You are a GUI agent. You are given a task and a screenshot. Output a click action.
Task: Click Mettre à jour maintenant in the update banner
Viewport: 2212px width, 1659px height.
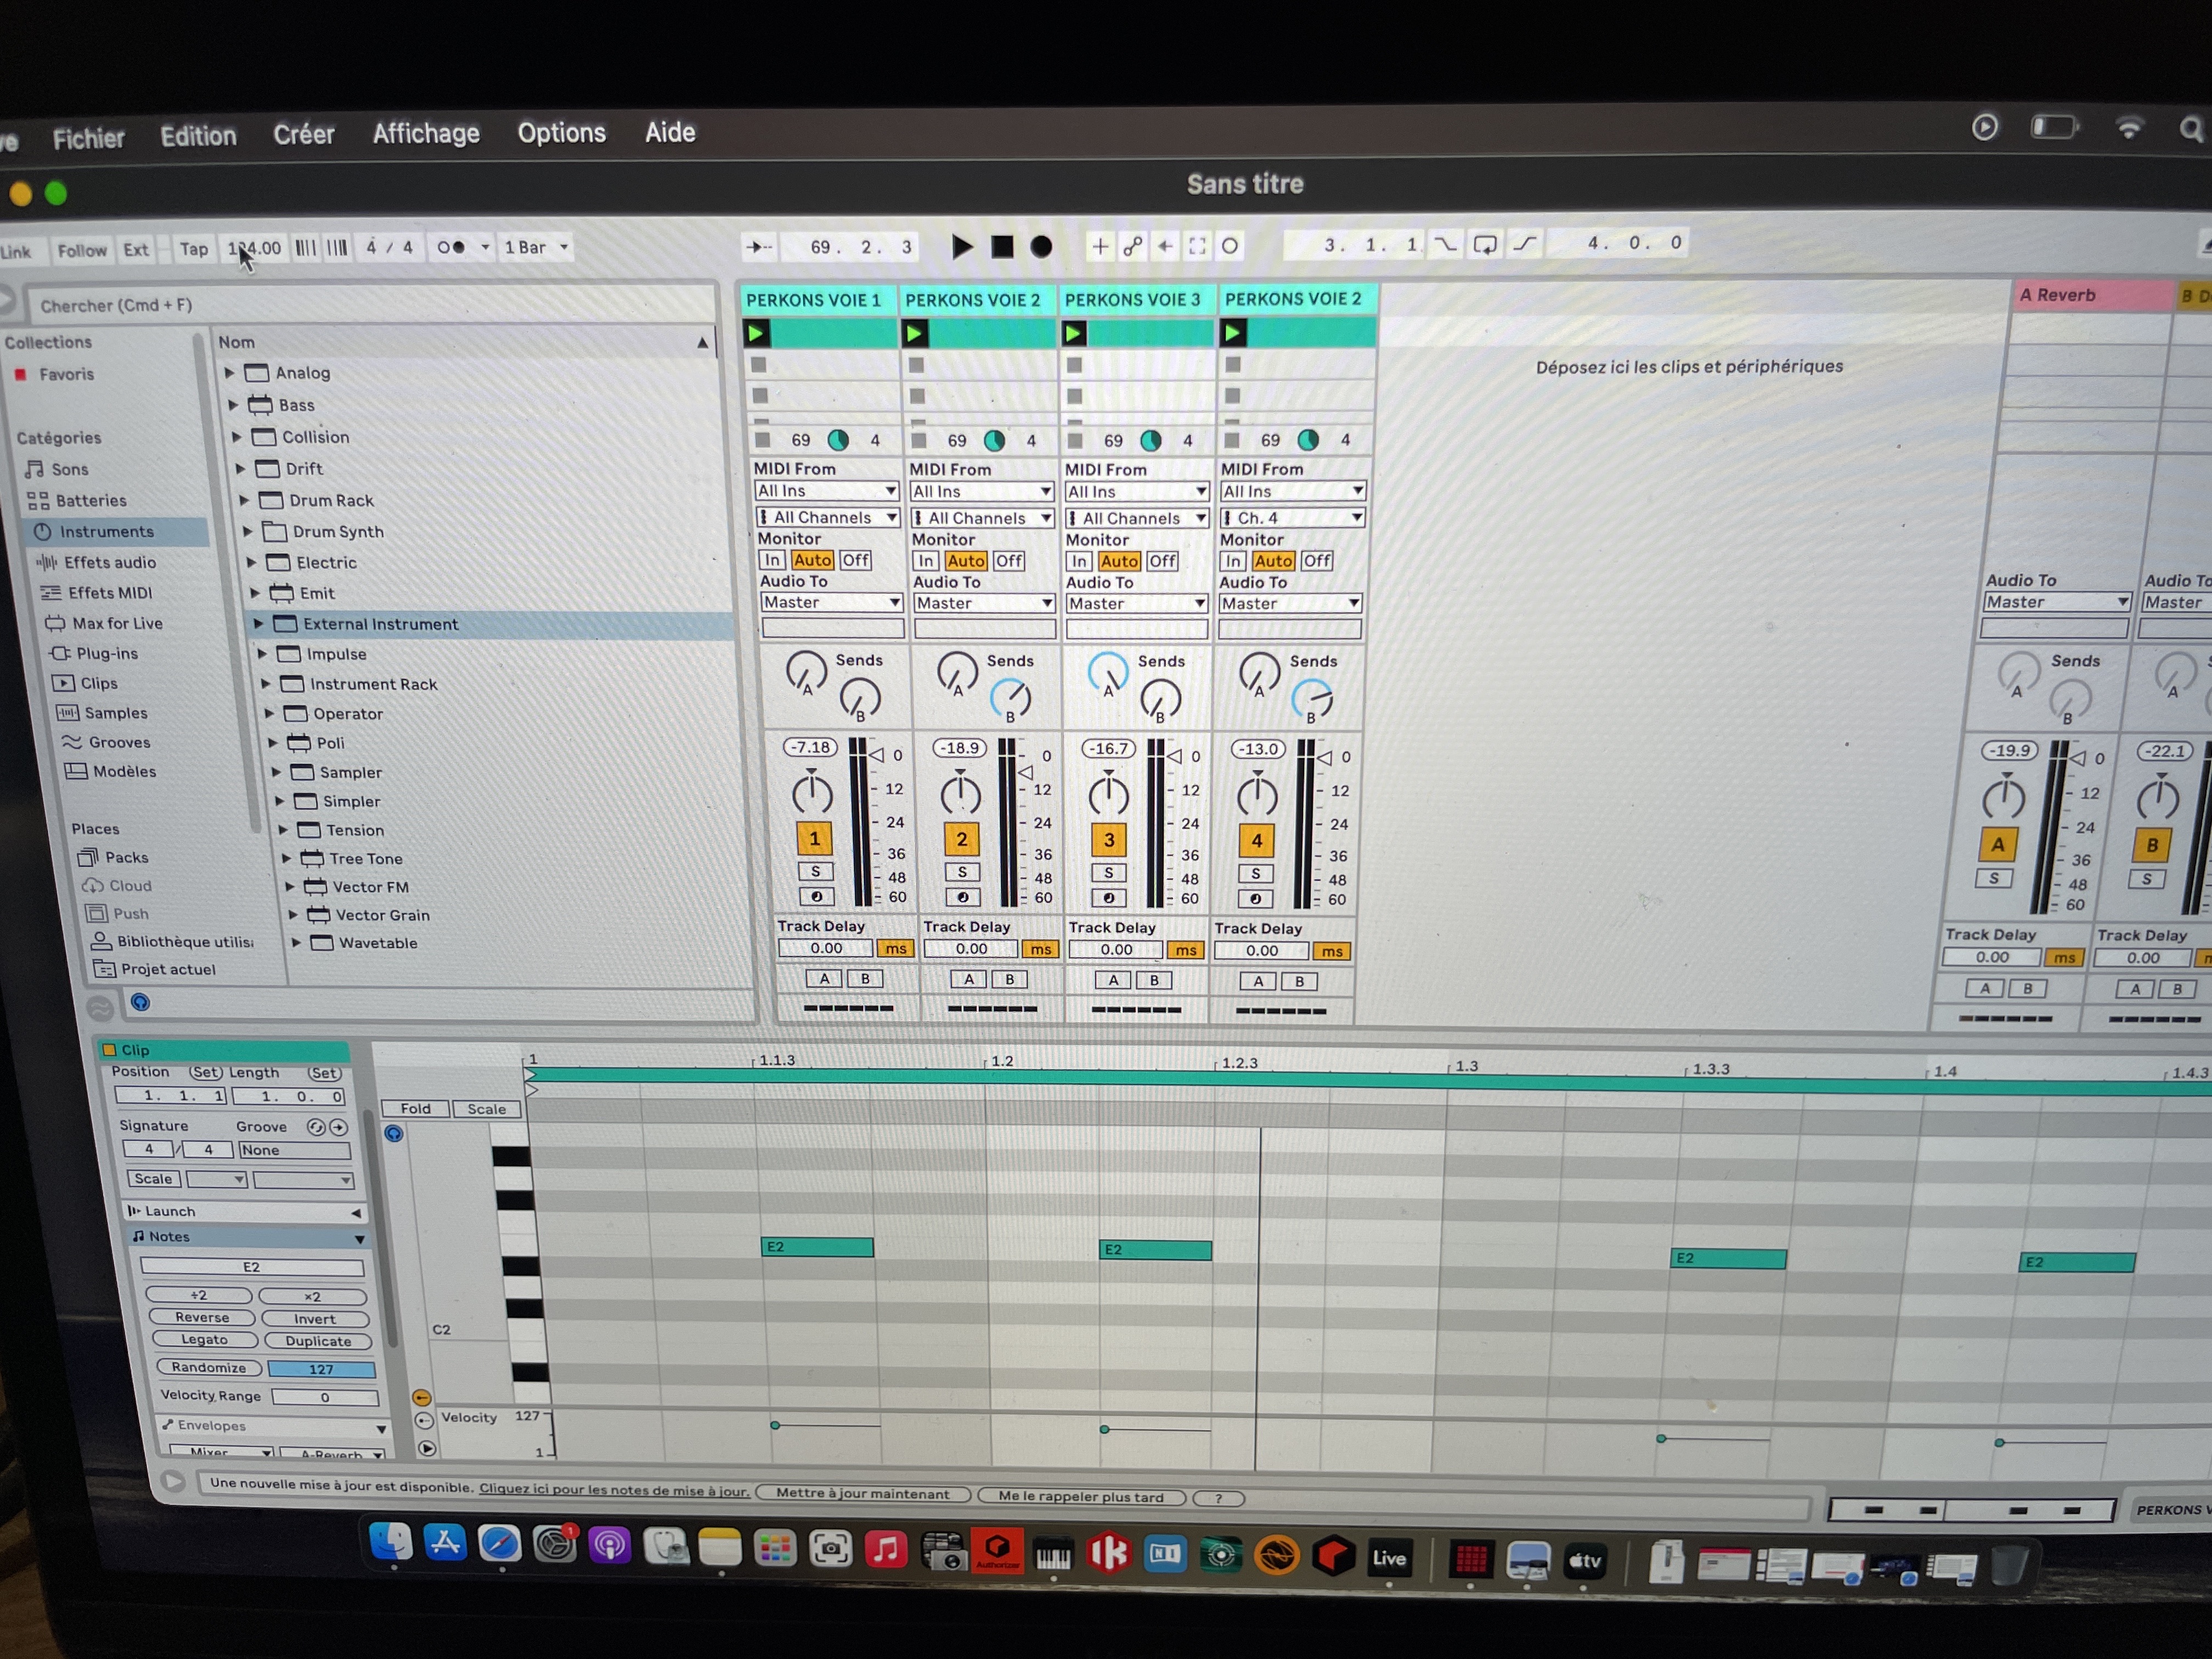tap(862, 1493)
